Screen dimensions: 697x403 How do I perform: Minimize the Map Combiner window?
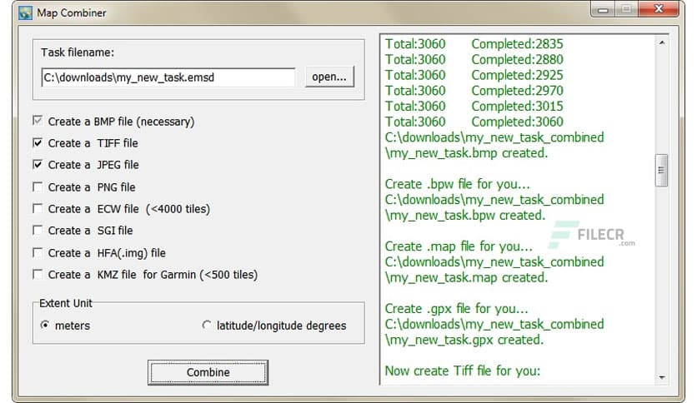pyautogui.click(x=603, y=9)
